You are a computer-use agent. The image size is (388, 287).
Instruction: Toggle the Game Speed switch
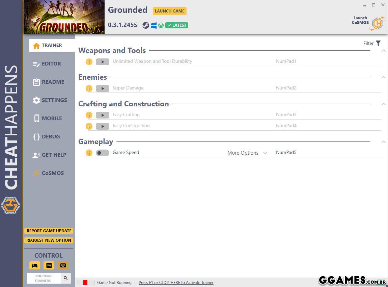[102, 153]
